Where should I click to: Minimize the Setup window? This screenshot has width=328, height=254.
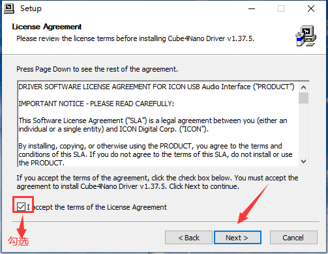[x=252, y=8]
